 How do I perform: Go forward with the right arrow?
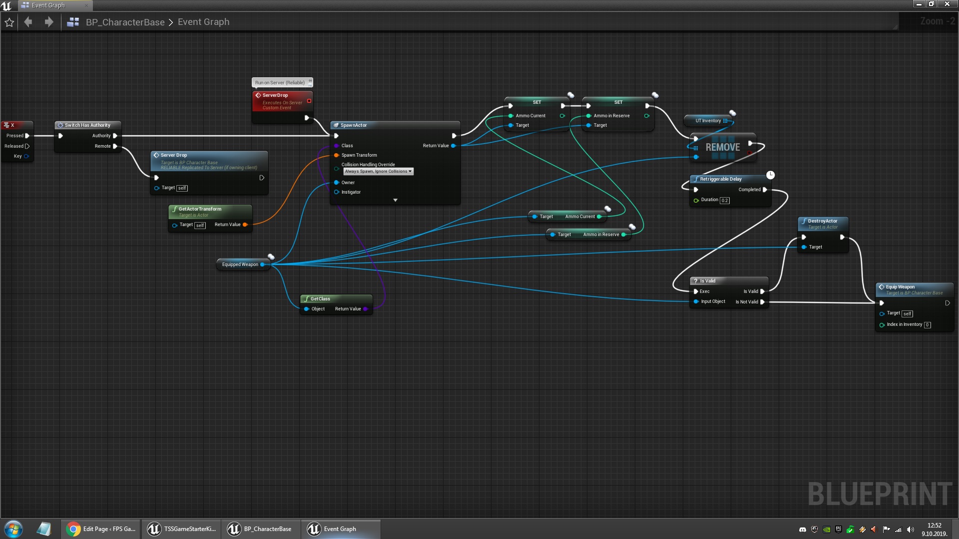pyautogui.click(x=48, y=22)
